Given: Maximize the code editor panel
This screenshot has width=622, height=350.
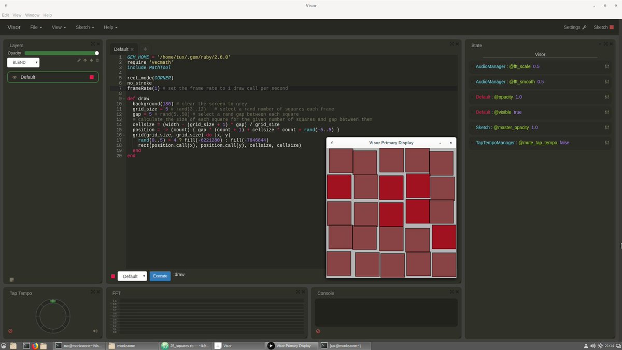Looking at the screenshot, I should pos(452,44).
